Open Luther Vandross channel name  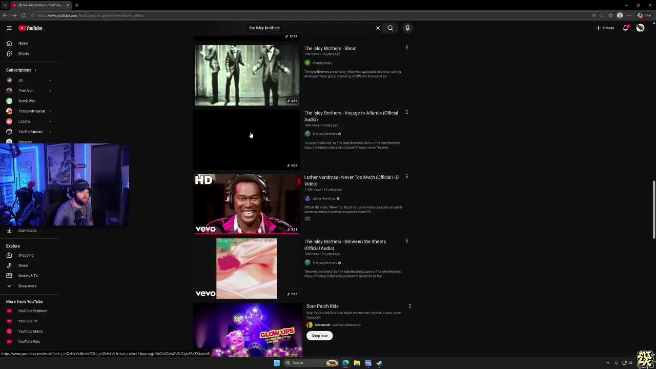click(324, 199)
